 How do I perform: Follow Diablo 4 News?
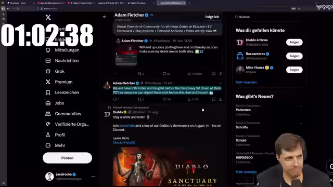click(294, 42)
